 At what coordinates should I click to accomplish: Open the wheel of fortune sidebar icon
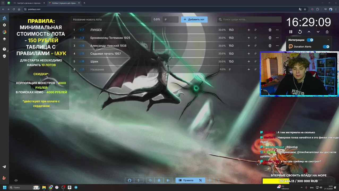point(4,32)
